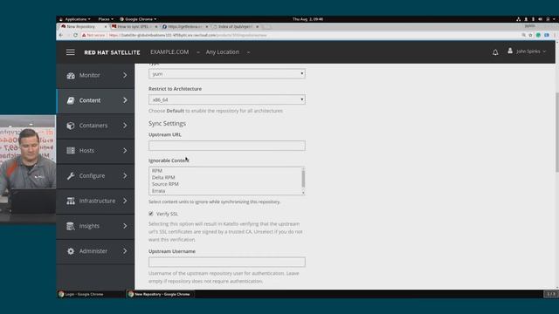Click the Containers cube icon
Screen dimensions: 559x314
(71, 126)
